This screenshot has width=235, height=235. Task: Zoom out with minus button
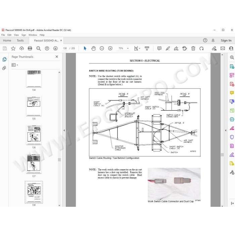102,48
